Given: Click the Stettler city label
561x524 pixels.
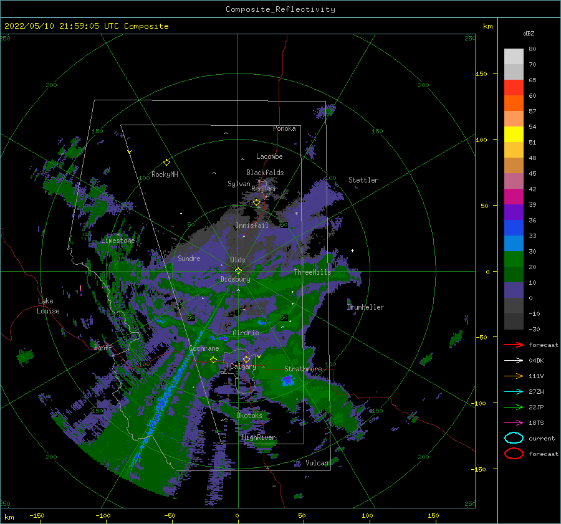Looking at the screenshot, I should click(363, 180).
